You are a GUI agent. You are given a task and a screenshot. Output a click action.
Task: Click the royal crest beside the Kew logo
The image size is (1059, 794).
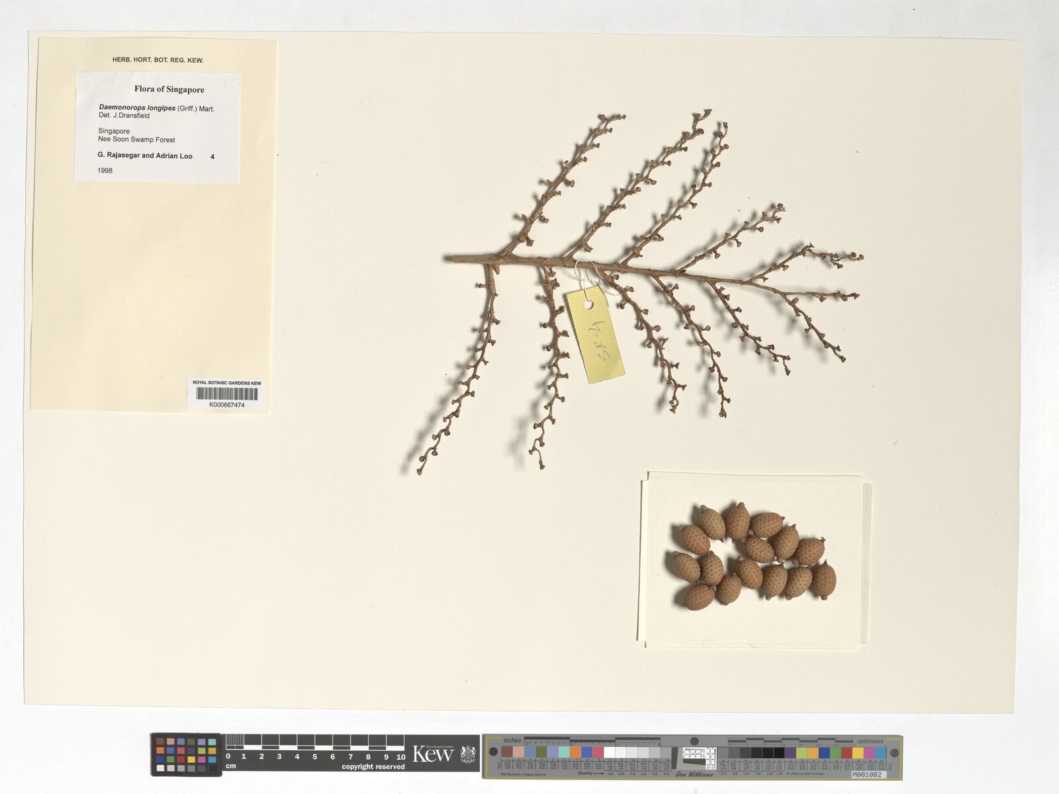pos(468,754)
